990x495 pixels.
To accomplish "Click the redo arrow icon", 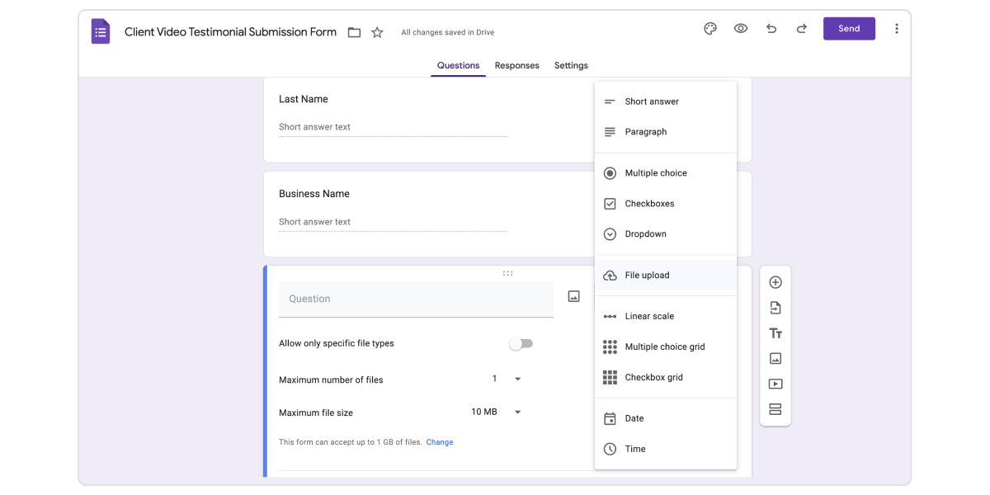I will coord(801,29).
